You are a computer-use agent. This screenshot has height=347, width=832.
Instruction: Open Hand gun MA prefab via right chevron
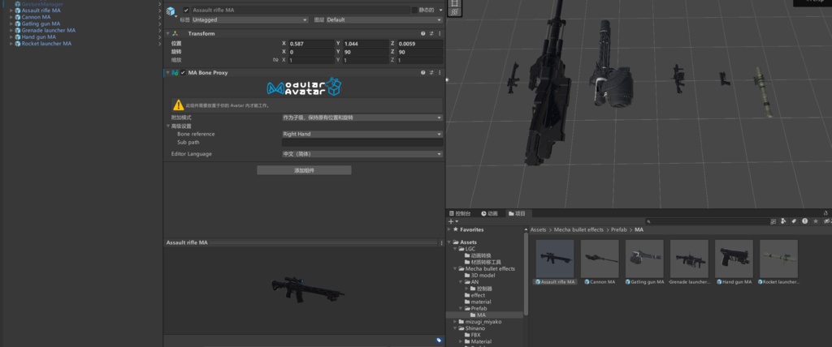[x=160, y=37]
